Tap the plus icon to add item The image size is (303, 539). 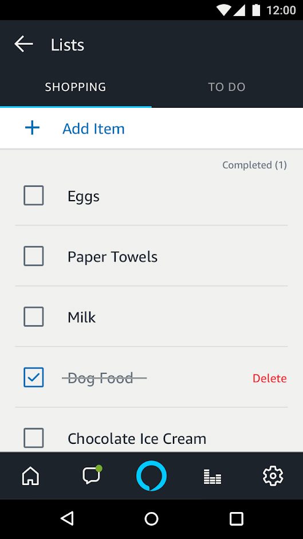tap(32, 128)
